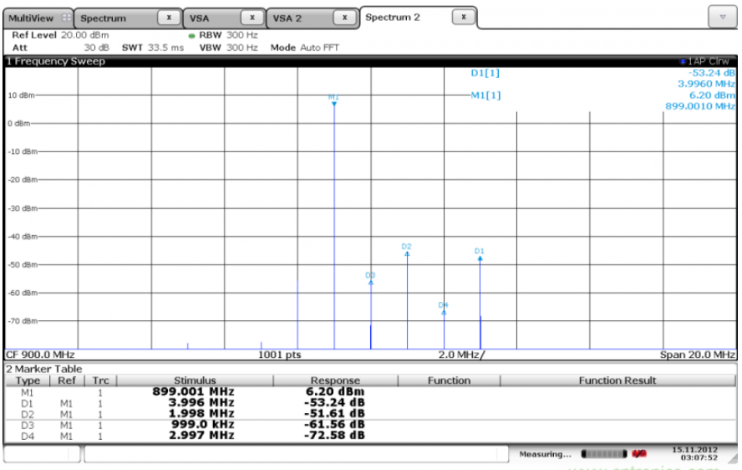Click the -53.24 dB response in the marker table

click(x=334, y=403)
